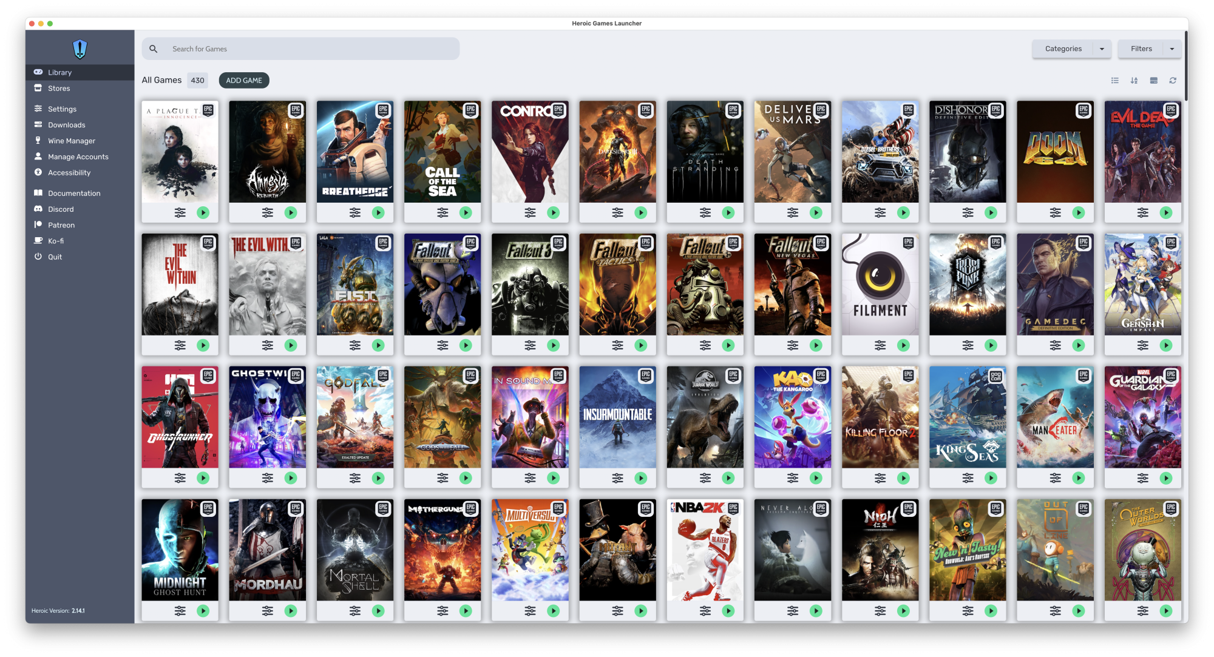Click the Quit power icon
Viewport: 1214px width, 657px height.
[x=38, y=257]
